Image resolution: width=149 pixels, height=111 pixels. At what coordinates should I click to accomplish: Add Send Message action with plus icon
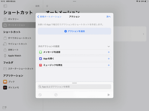click(x=109, y=52)
